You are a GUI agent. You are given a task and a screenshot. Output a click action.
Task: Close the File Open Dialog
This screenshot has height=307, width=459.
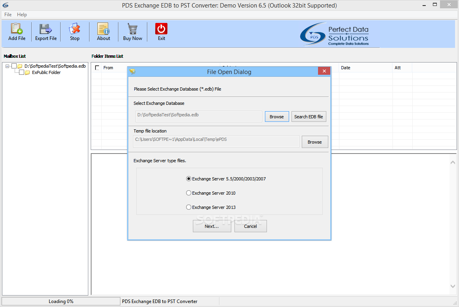click(324, 71)
